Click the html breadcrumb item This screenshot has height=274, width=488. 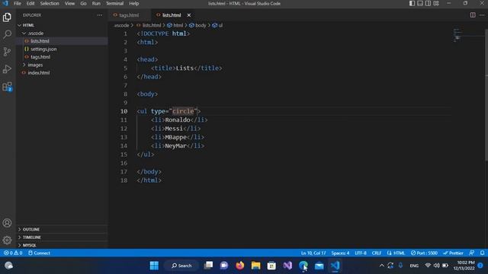[x=175, y=25]
